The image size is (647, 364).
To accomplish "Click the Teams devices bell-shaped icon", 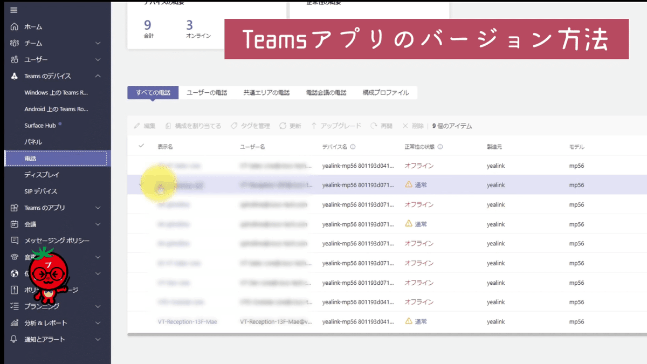I will (x=14, y=76).
